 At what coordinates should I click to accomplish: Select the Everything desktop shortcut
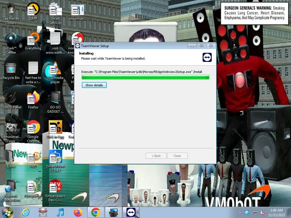tap(33, 41)
